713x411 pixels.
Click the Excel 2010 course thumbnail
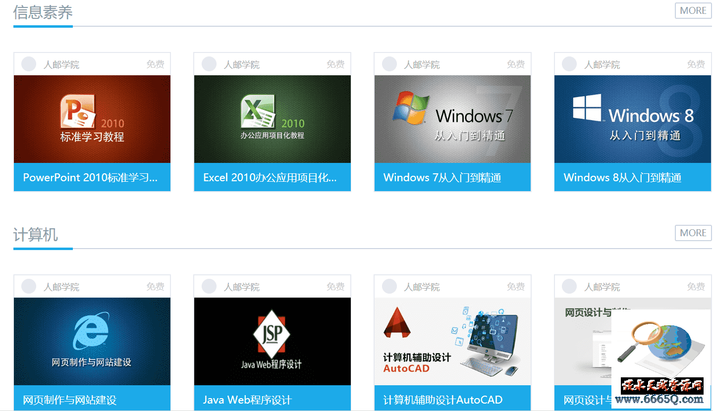tap(273, 119)
